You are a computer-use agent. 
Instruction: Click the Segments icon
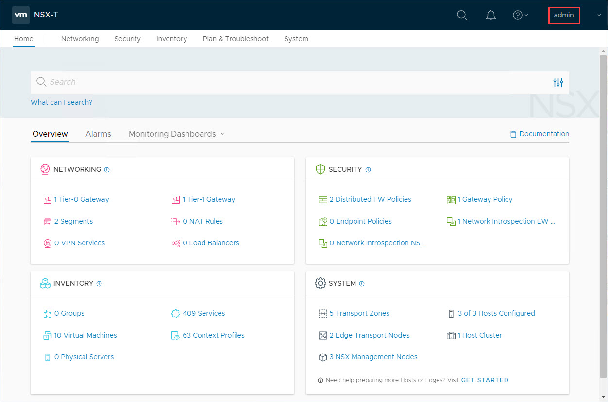point(47,222)
